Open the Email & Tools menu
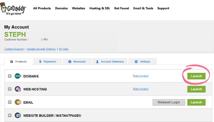The image size is (214, 122). click(x=143, y=8)
